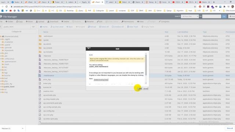
Task: Expand the .cpanel tree folder
Action: pos(1,45)
